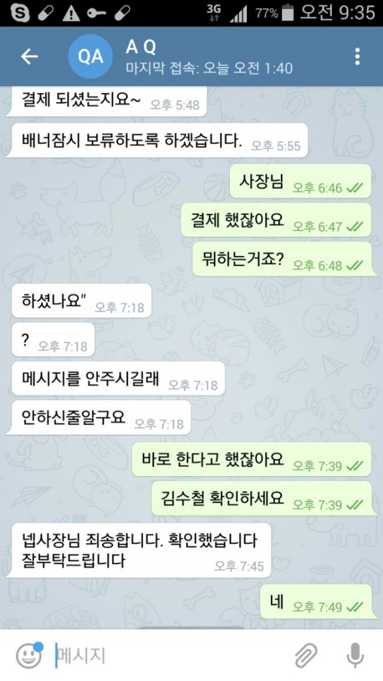Tap the '배너잠시 보류하도록 하겠습니다.' message
This screenshot has width=383, height=681.
coord(157,140)
